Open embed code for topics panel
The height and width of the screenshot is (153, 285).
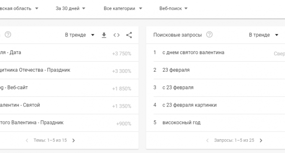(117, 35)
